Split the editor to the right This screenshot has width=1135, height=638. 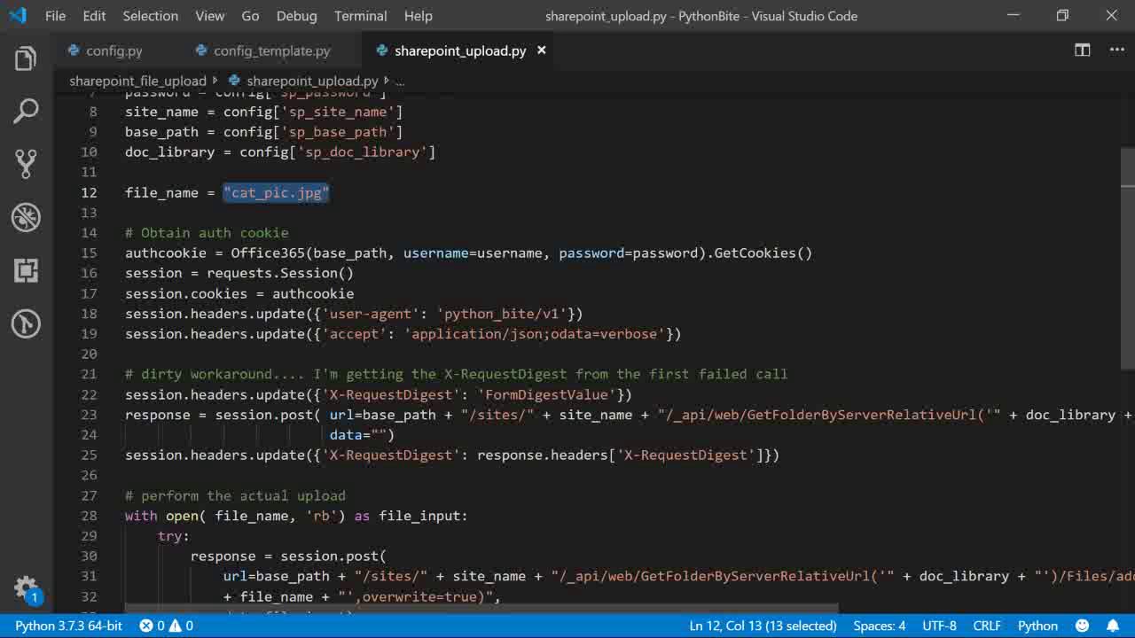1082,51
